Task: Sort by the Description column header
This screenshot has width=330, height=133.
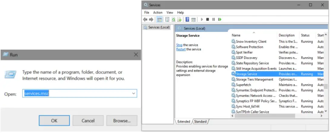Action: pyautogui.click(x=287, y=35)
